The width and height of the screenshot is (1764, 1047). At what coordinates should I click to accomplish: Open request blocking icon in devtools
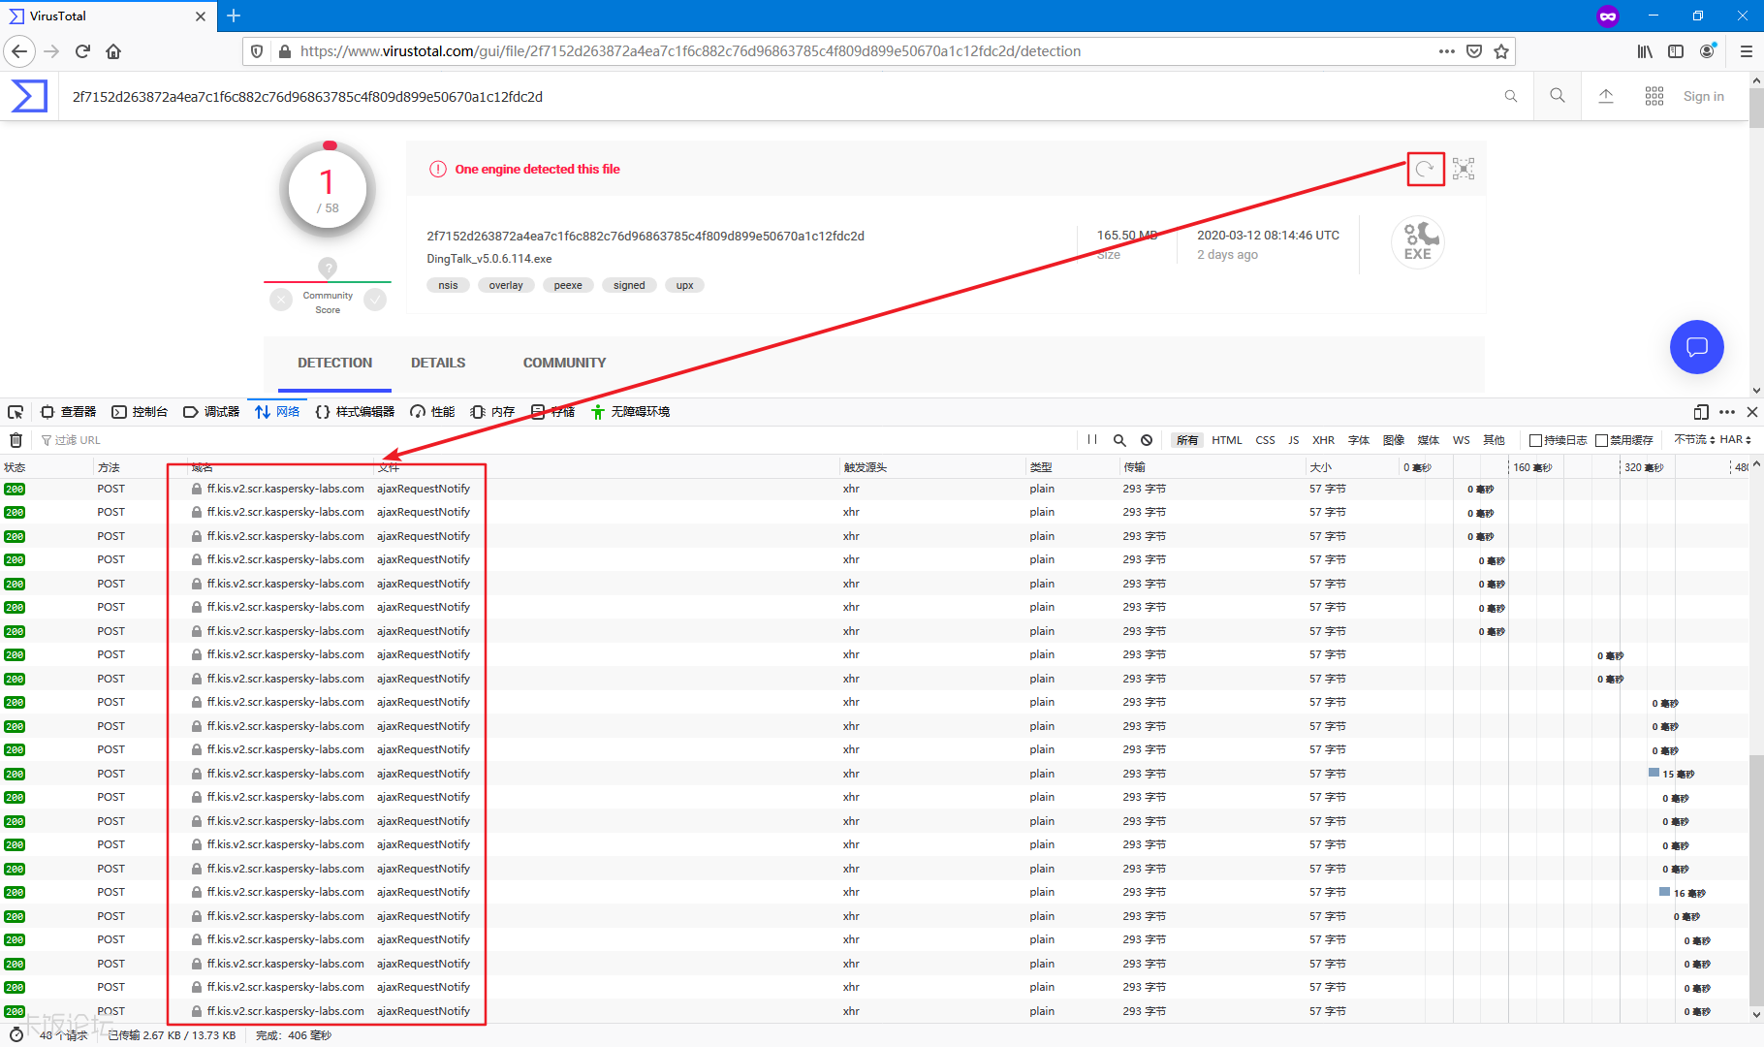1147,440
